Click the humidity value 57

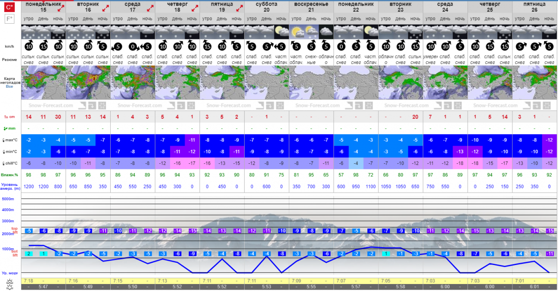coord(341,175)
